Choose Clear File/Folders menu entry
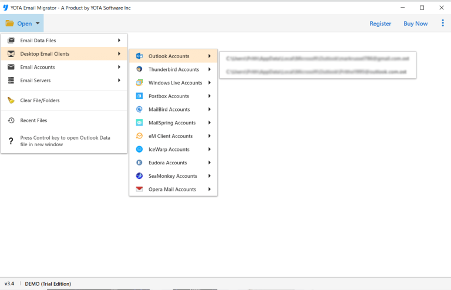 pyautogui.click(x=64, y=100)
